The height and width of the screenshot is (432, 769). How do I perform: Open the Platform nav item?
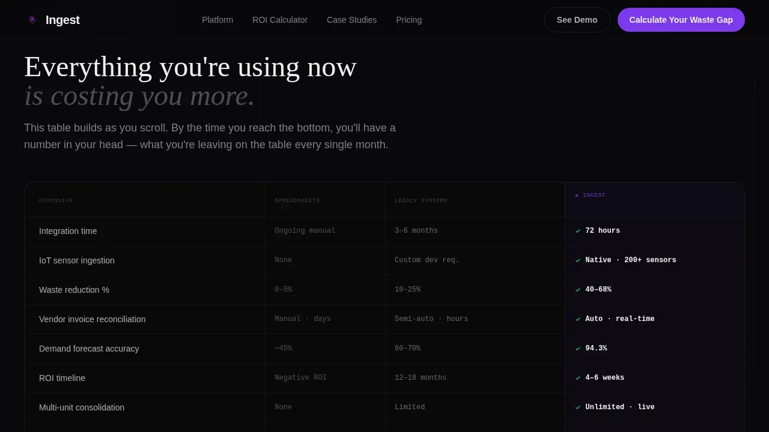pyautogui.click(x=217, y=20)
